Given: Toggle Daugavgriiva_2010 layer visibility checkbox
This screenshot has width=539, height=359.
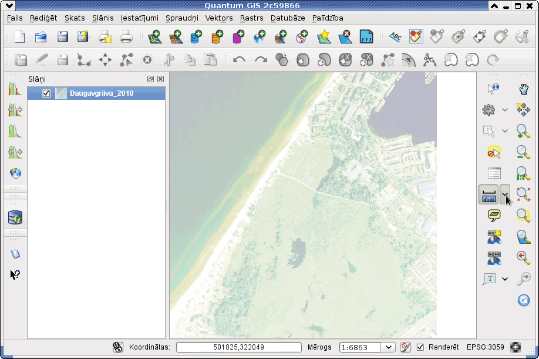Looking at the screenshot, I should coord(46,93).
